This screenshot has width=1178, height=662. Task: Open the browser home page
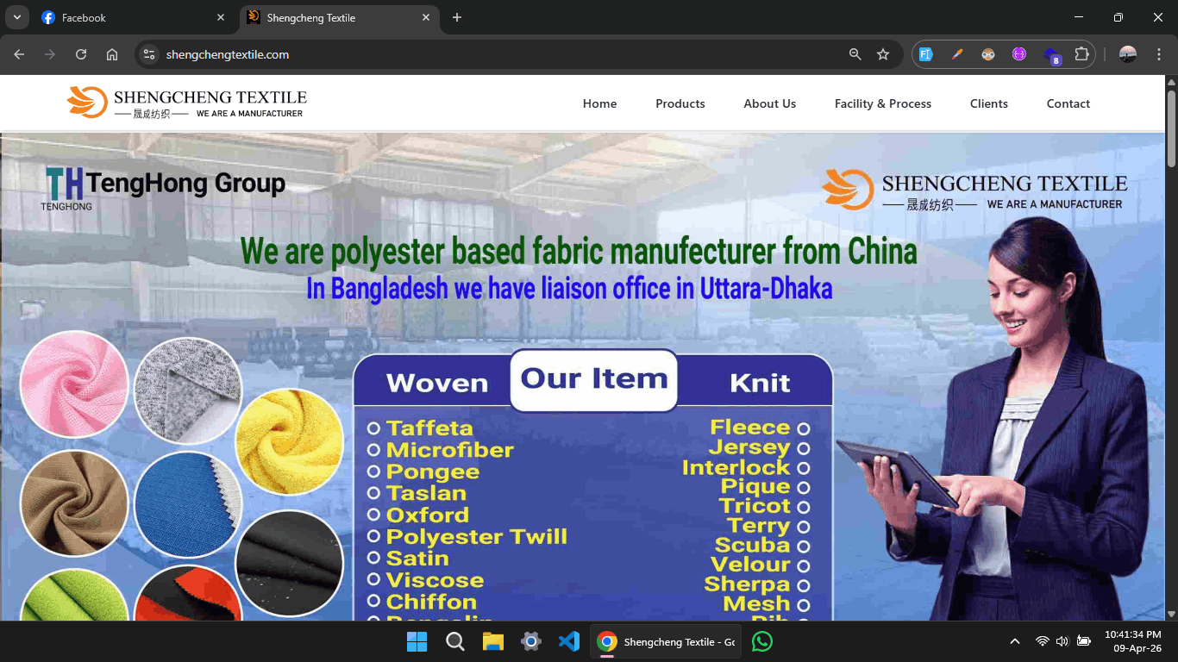coord(112,54)
